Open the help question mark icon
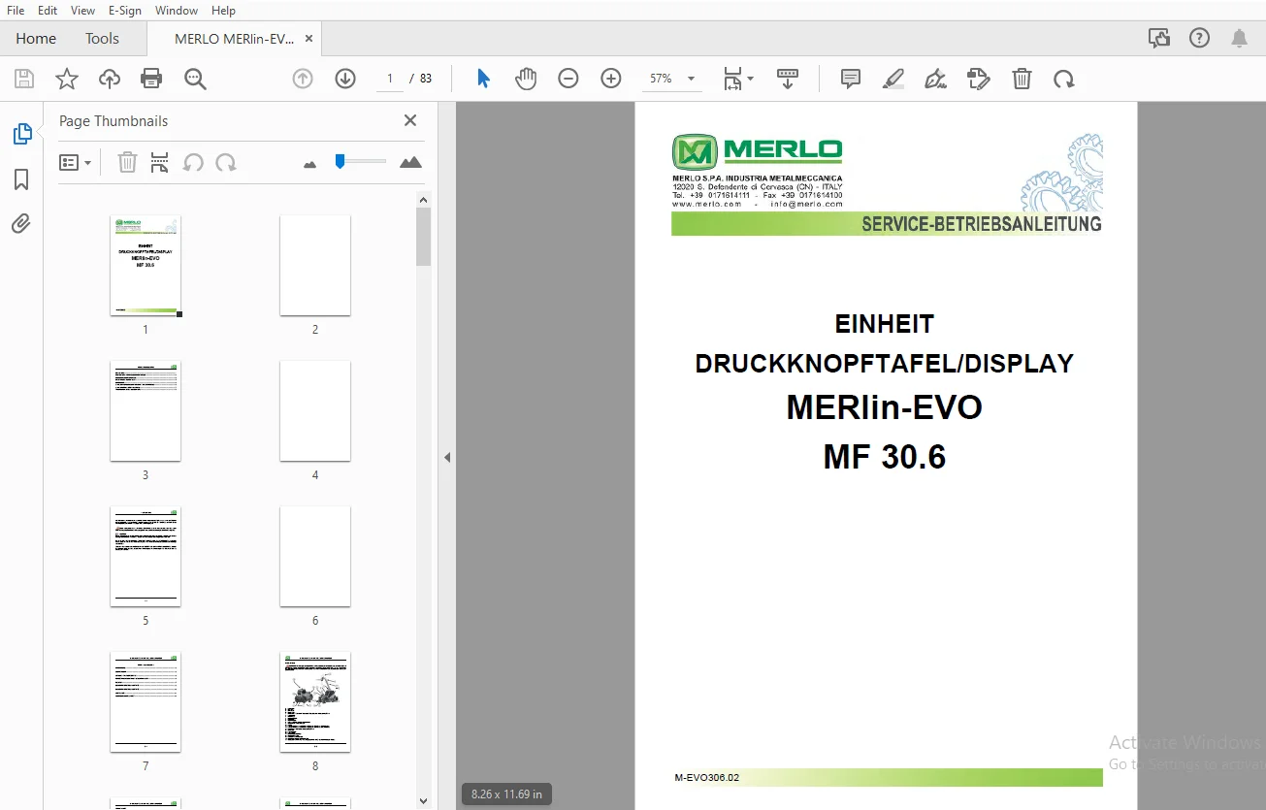 [x=1200, y=39]
